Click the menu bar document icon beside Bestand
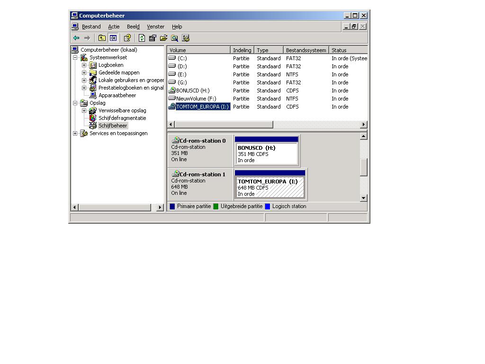Image resolution: width=485 pixels, height=364 pixels. 75,27
